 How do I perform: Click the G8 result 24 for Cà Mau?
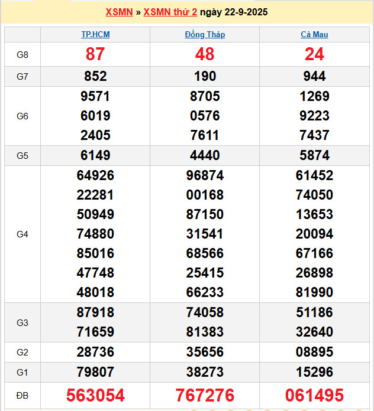coord(314,54)
